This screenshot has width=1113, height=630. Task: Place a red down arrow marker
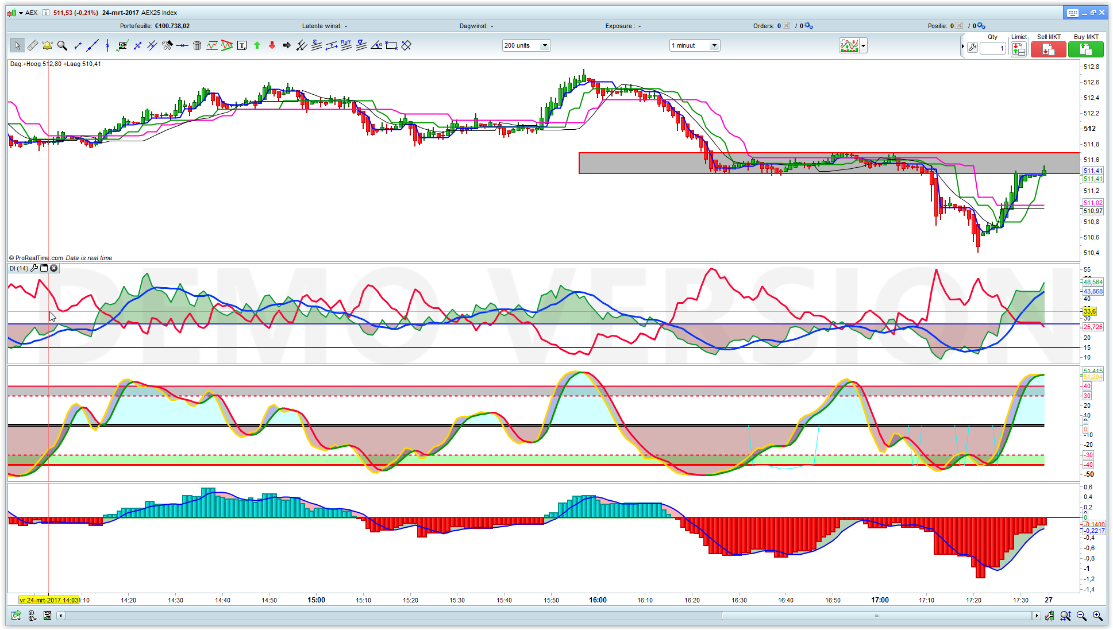coord(272,45)
